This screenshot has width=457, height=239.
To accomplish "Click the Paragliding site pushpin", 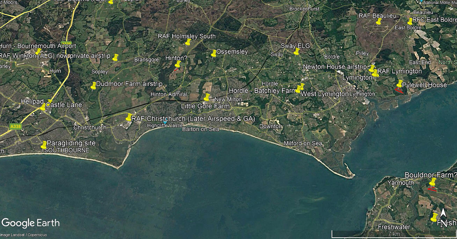I will click(x=44, y=145).
